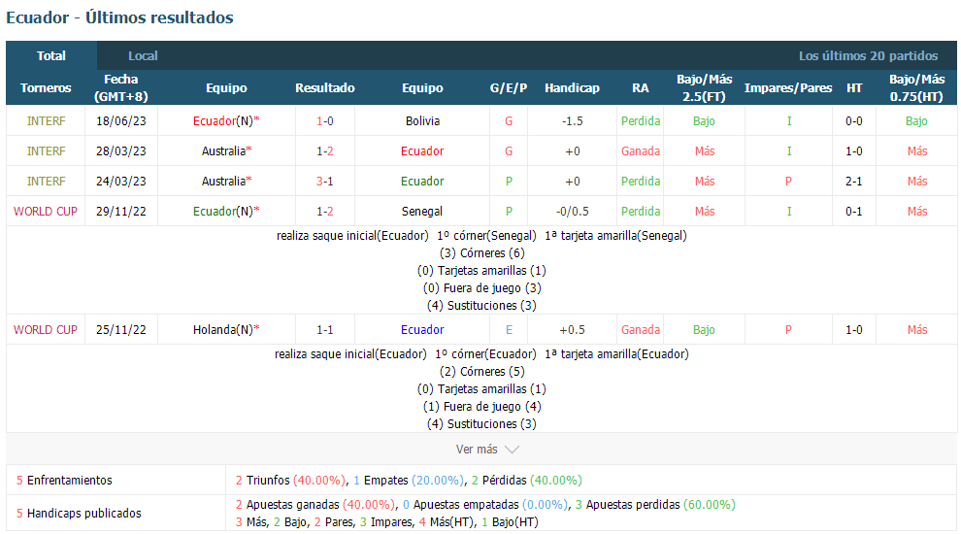
Task: Click the -0/0.5 handicap value
Action: (572, 211)
